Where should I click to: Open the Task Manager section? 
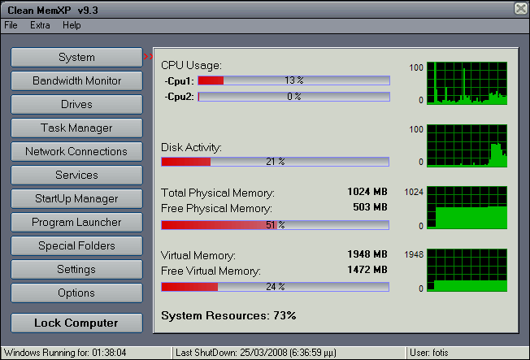[76, 128]
